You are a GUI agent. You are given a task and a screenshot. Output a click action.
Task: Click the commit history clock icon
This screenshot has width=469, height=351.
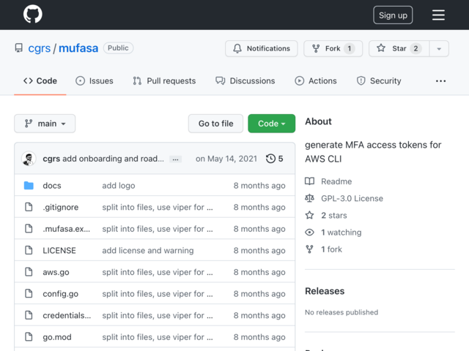click(270, 159)
